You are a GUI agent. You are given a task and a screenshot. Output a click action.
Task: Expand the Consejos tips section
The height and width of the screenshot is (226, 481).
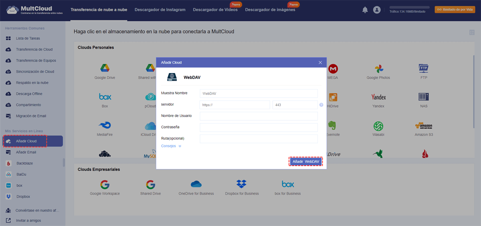[x=171, y=146]
